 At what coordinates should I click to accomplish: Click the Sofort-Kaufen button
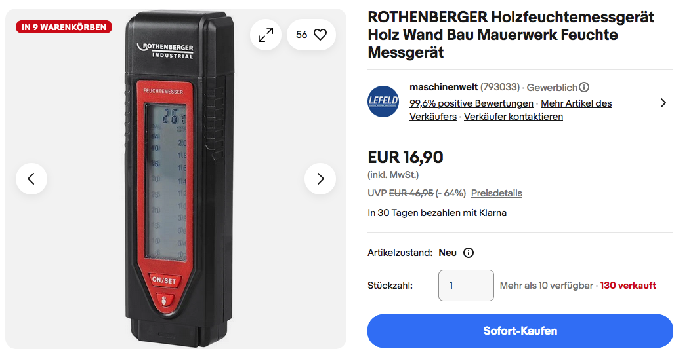[520, 331]
